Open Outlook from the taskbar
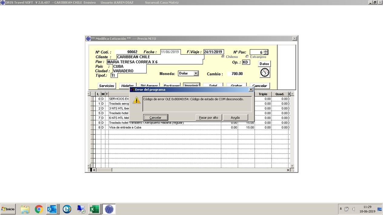Image resolution: width=383 pixels, height=215 pixels. click(x=52, y=209)
